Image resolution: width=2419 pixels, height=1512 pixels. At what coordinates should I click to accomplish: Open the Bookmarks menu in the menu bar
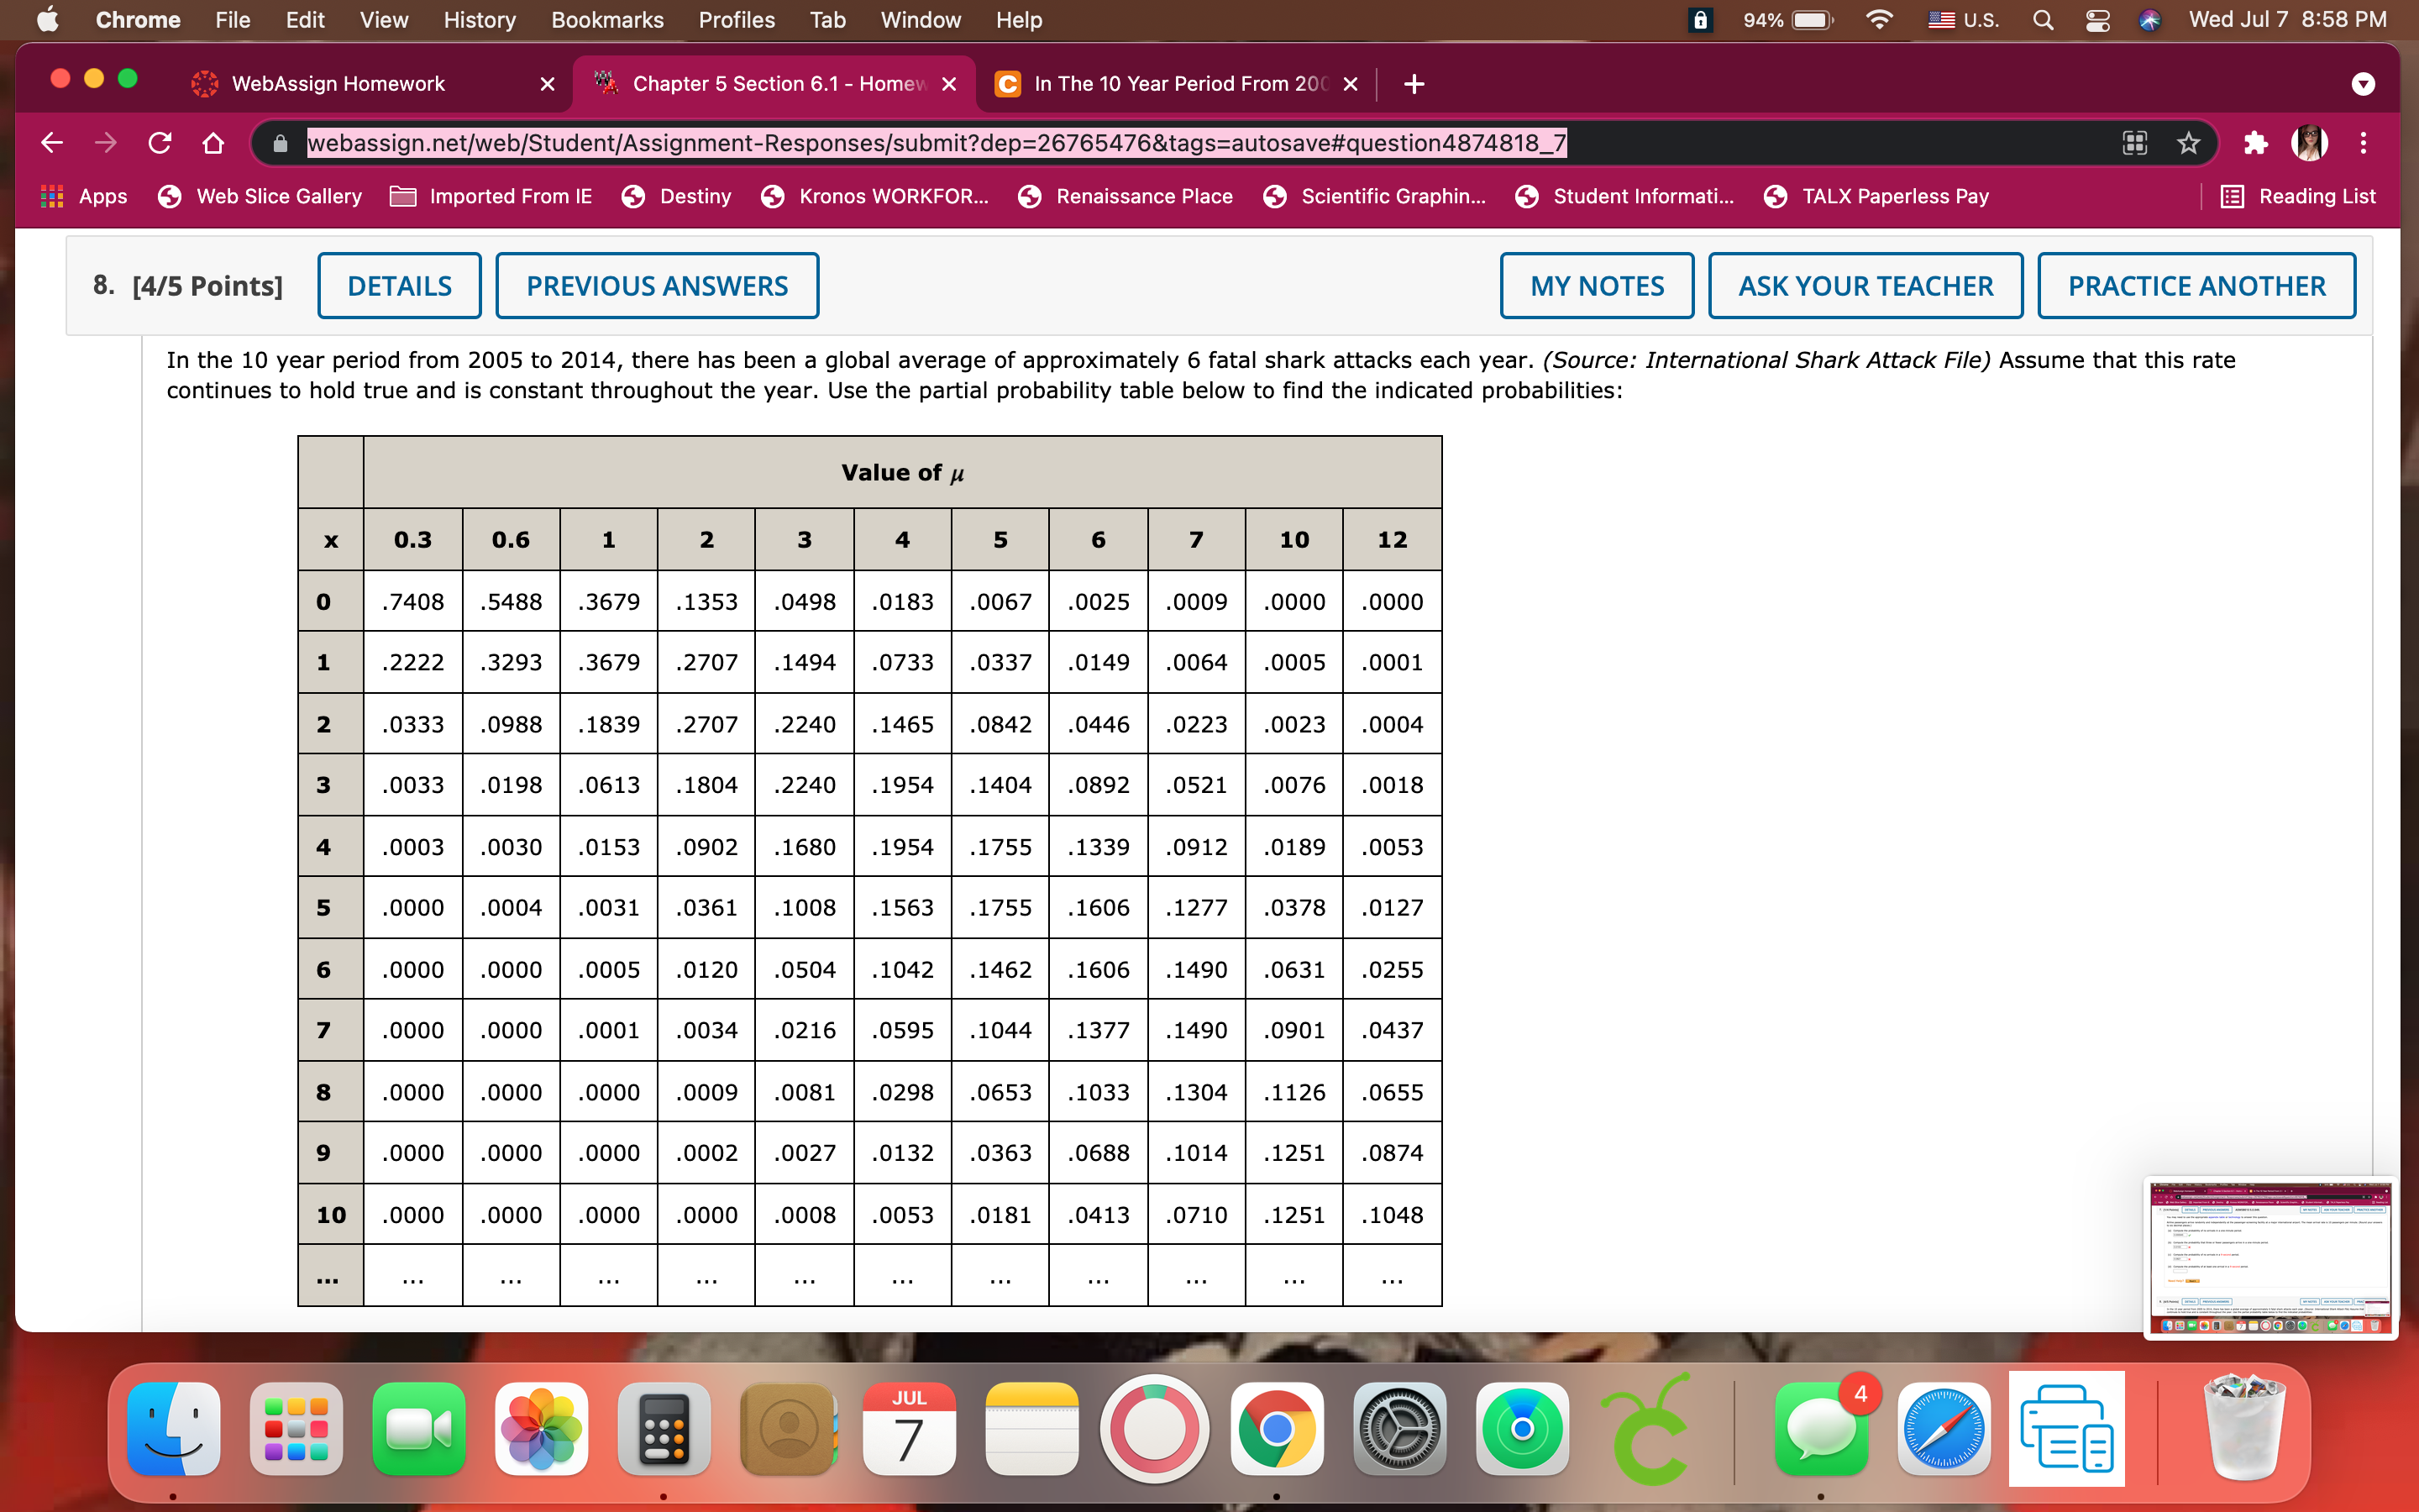[x=606, y=19]
